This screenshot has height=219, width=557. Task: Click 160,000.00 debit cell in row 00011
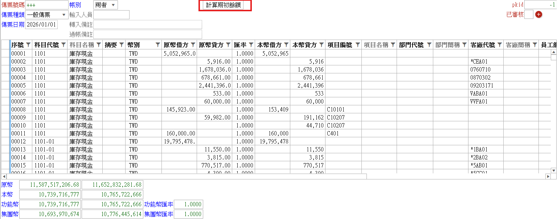click(180, 133)
